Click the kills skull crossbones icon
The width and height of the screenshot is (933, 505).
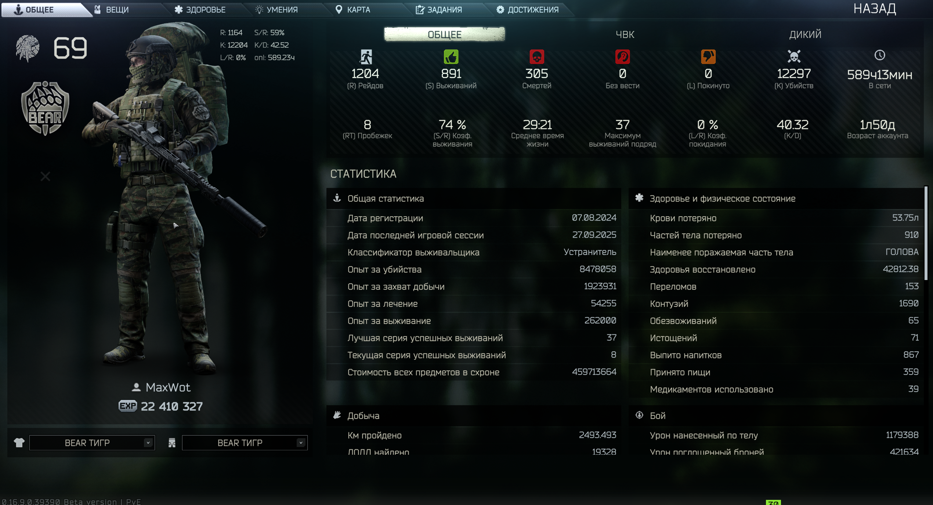pos(793,57)
